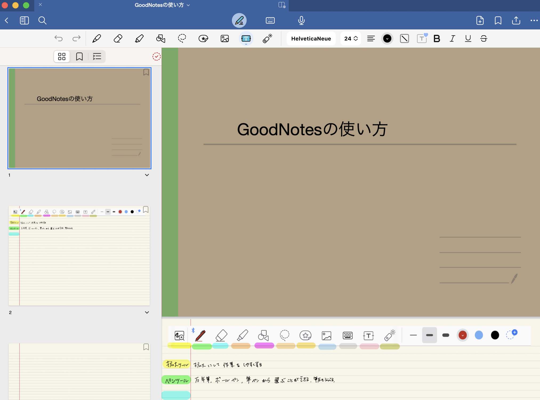The width and height of the screenshot is (540, 400).
Task: Switch to thumbnails grid tab
Action: 62,56
